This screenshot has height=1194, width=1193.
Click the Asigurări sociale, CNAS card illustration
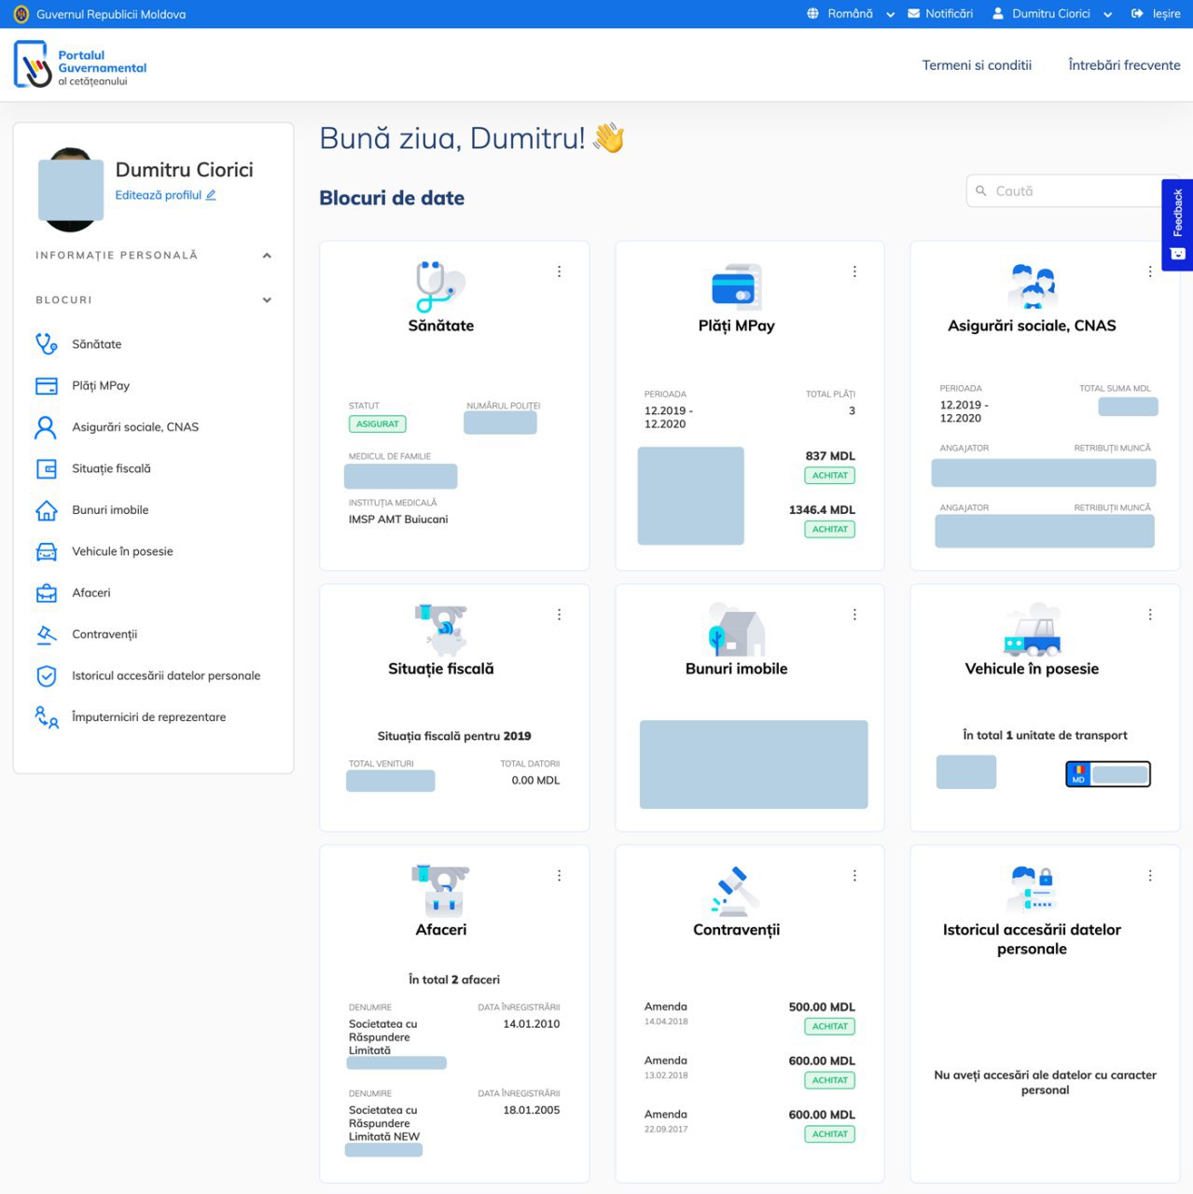1032,286
